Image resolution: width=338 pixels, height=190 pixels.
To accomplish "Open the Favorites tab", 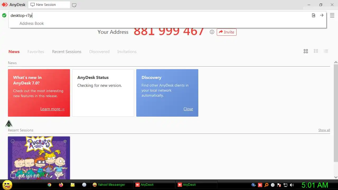I will (x=36, y=51).
